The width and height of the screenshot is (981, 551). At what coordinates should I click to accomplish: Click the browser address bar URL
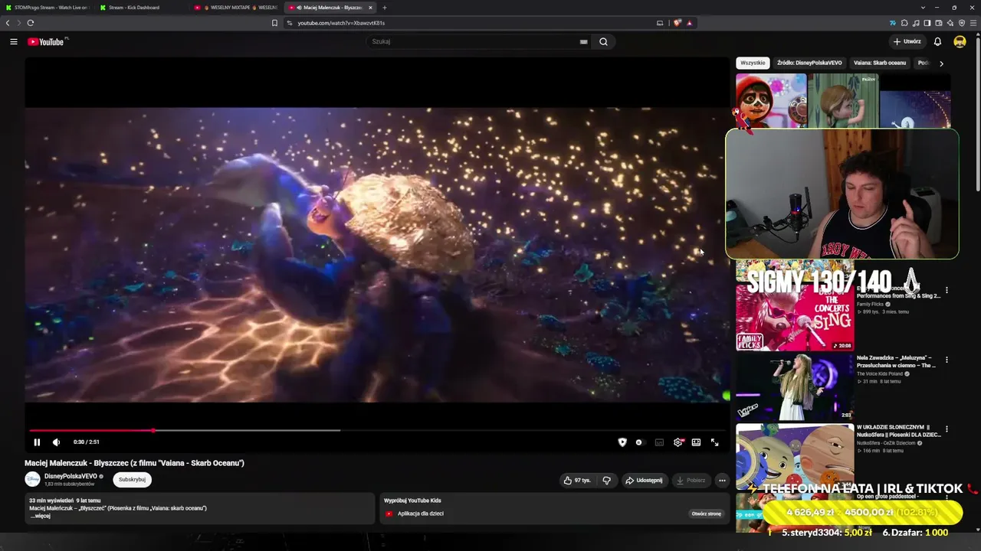coord(341,23)
